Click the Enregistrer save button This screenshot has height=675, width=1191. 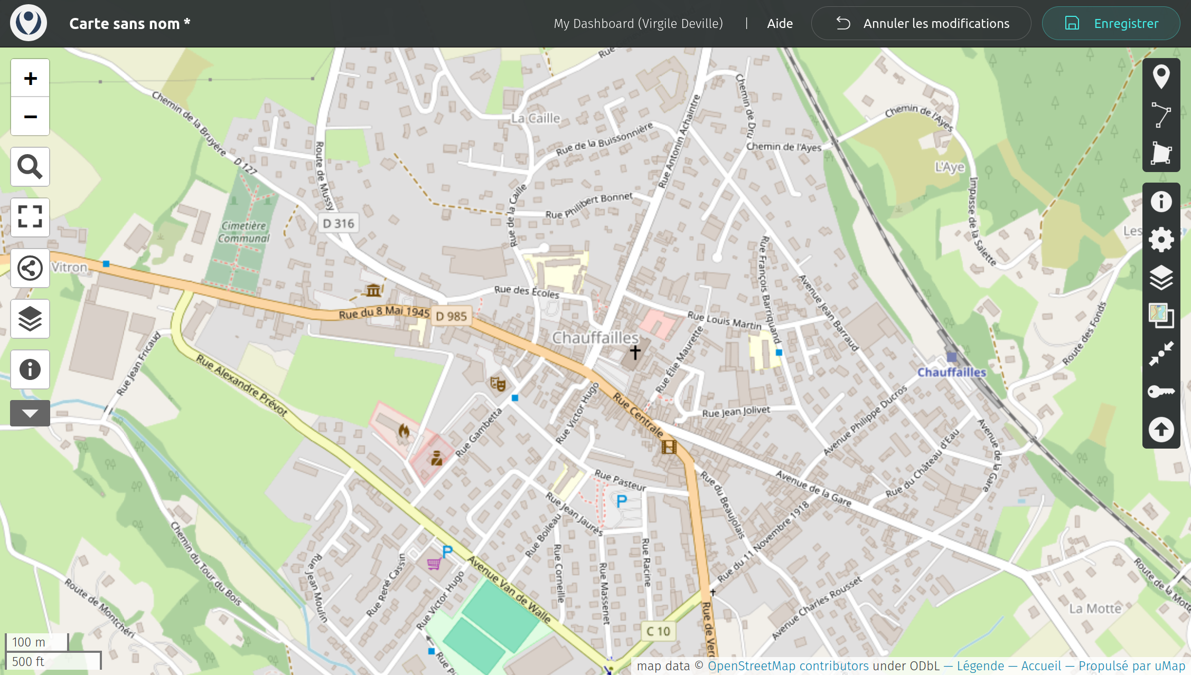(1111, 23)
